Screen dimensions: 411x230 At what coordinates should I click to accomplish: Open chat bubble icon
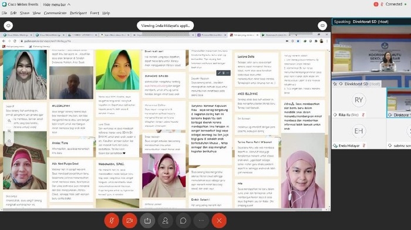pos(183,221)
